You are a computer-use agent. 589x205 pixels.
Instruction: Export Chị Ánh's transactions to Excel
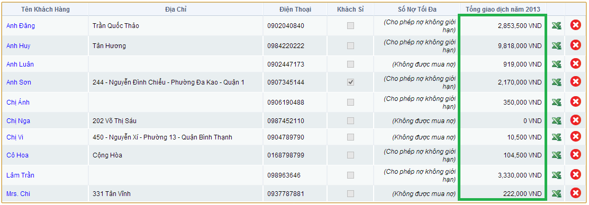click(556, 102)
